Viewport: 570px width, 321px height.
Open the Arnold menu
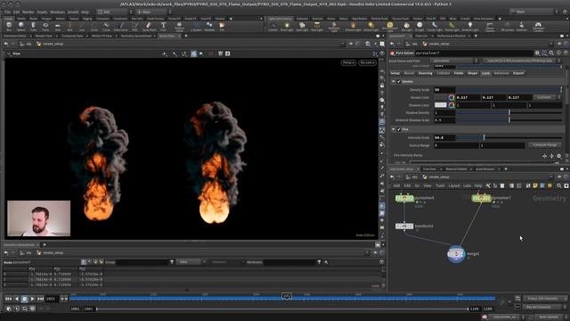tap(73, 12)
